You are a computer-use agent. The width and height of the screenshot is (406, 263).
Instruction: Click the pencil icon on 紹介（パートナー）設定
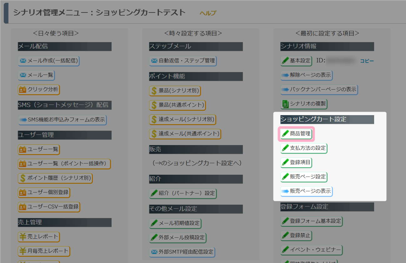[154, 193]
